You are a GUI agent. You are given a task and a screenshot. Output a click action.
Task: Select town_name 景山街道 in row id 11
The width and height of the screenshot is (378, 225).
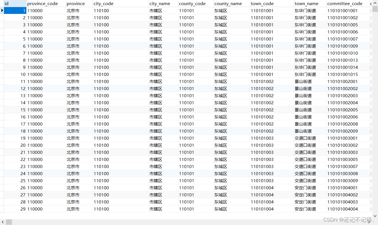click(310, 81)
